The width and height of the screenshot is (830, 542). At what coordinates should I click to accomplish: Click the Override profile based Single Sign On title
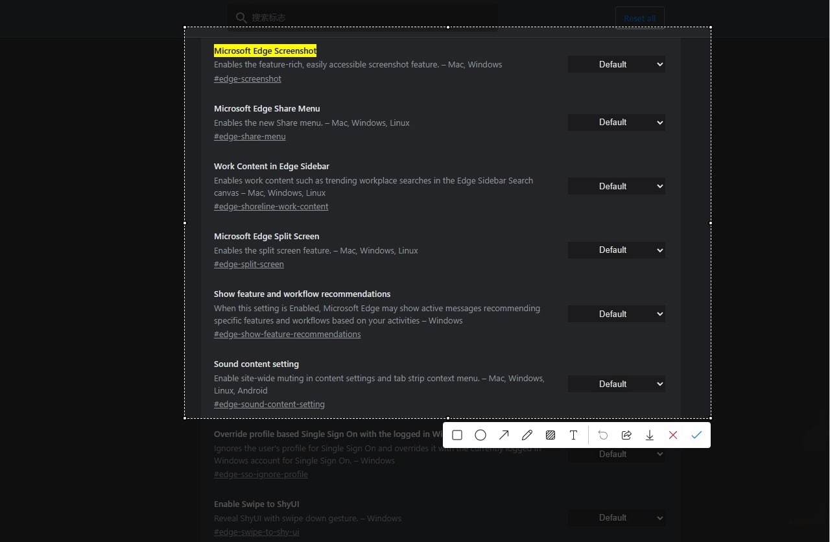[x=328, y=434]
